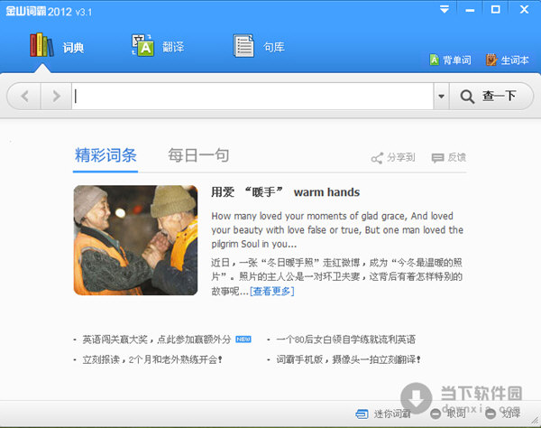Open 英语闯关赢大奖 promotion link
The width and height of the screenshot is (541, 428).
pyautogui.click(x=156, y=340)
